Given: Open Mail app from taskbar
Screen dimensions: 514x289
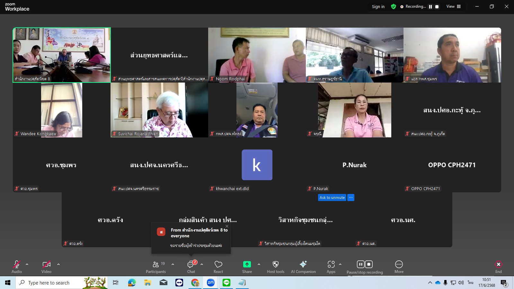Looking at the screenshot, I should (163, 283).
